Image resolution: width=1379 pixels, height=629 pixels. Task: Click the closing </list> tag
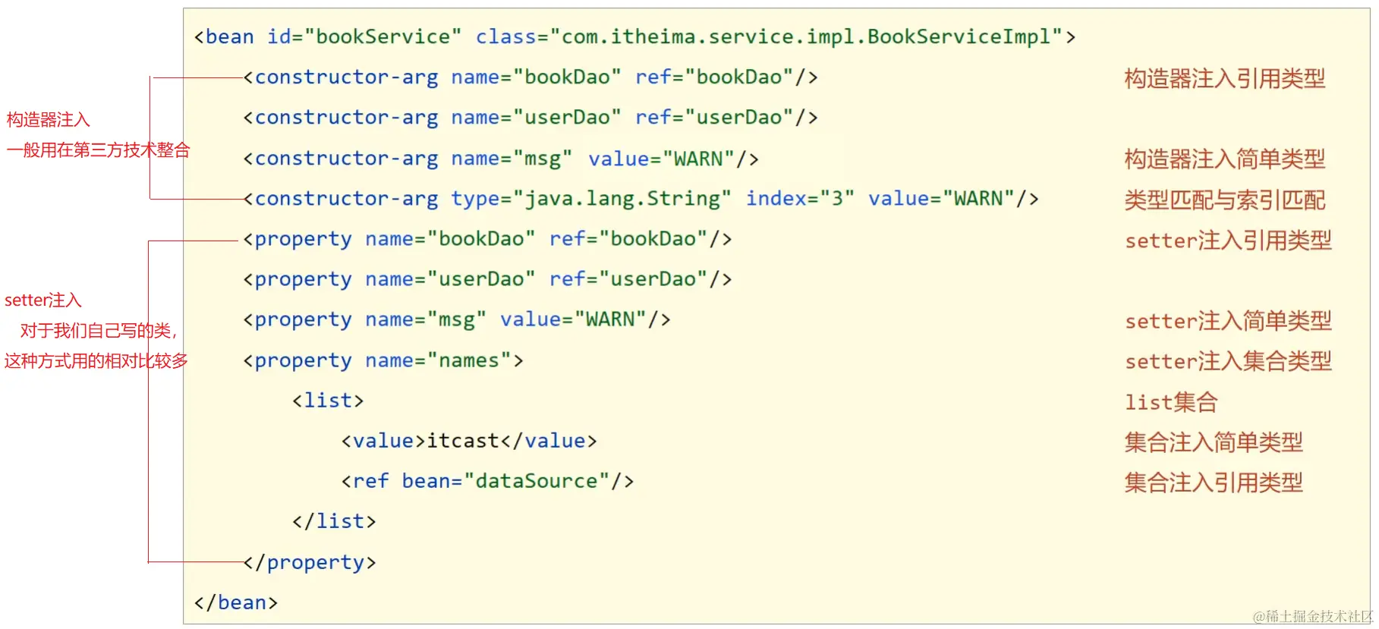pos(334,521)
